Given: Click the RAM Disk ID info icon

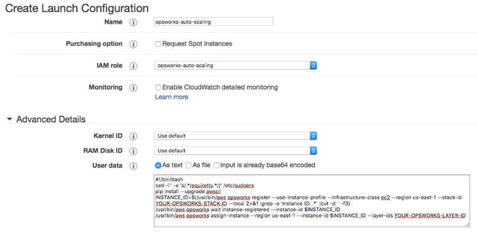Looking at the screenshot, I should [133, 151].
